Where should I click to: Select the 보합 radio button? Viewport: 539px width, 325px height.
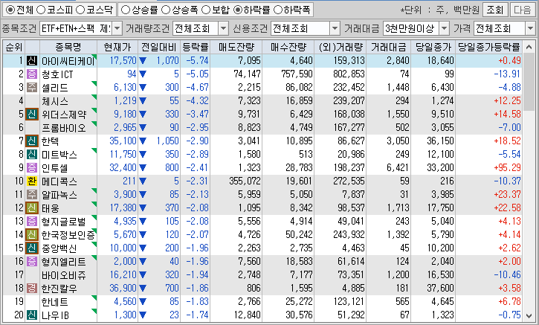click(x=205, y=10)
